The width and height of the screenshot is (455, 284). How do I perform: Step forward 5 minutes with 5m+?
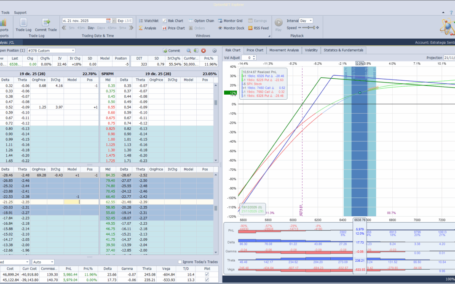(123, 28)
